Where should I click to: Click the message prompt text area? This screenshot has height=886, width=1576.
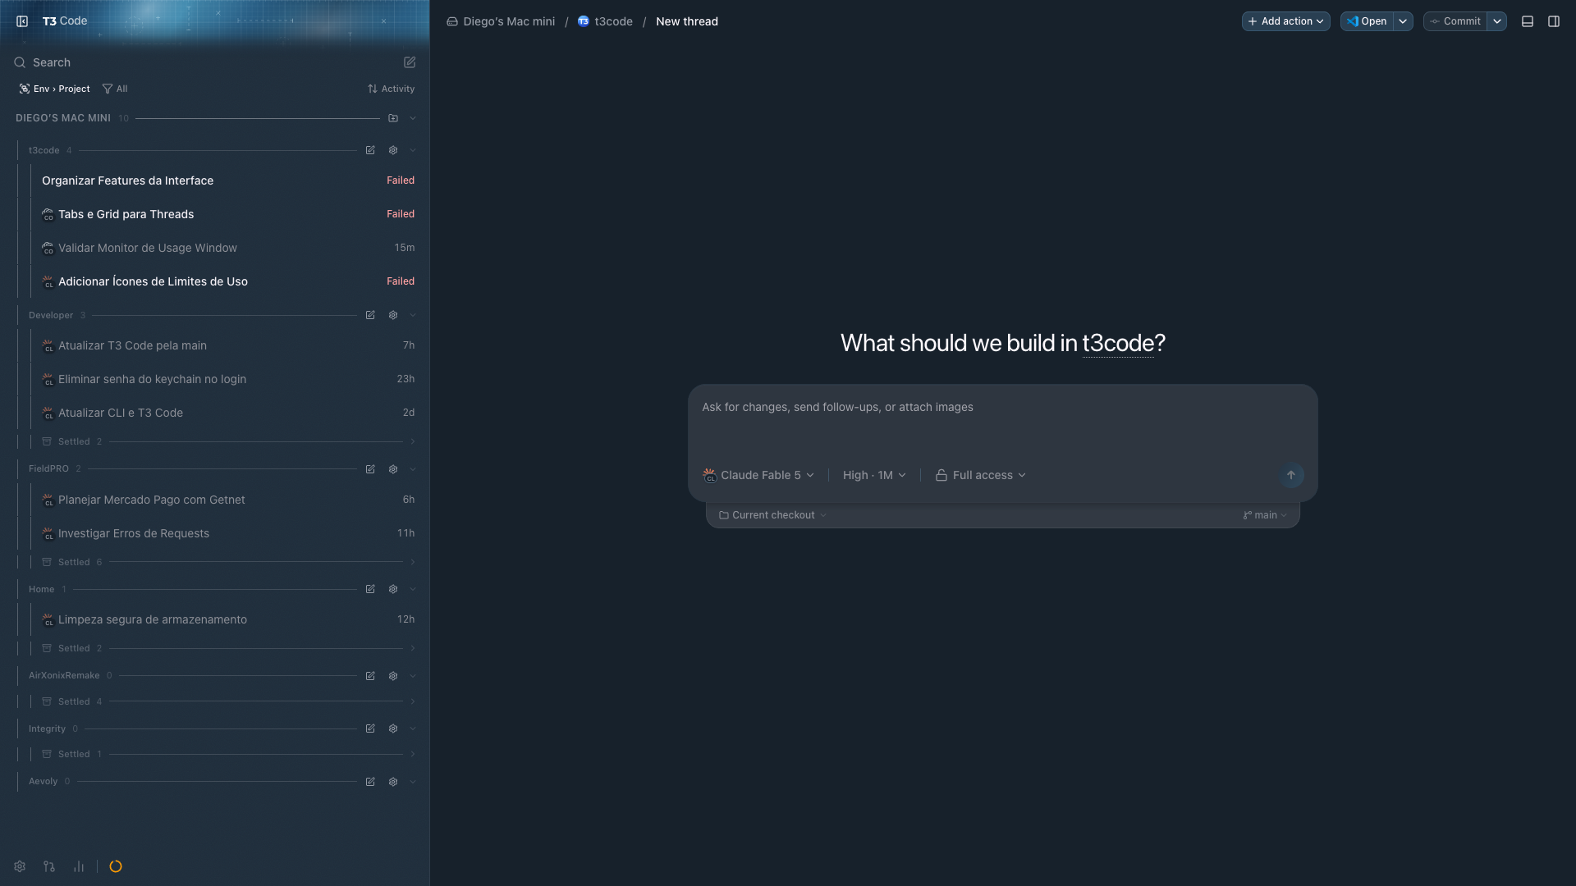1002,420
